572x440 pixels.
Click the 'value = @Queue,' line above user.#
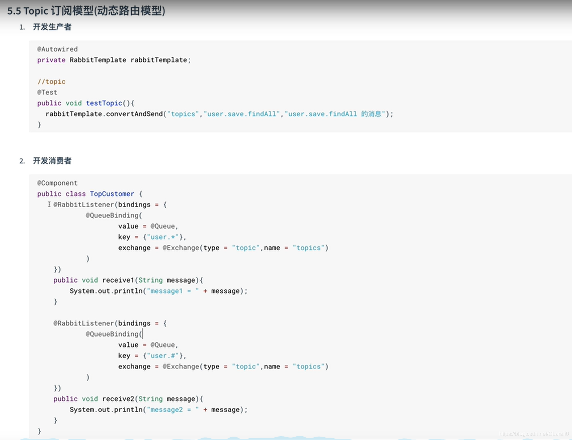coord(148,345)
